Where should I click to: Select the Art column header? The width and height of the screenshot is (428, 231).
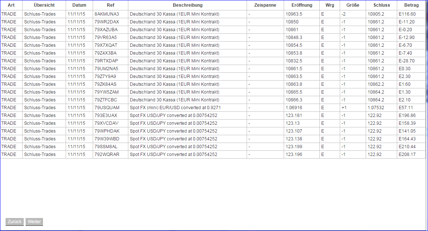coord(11,5)
